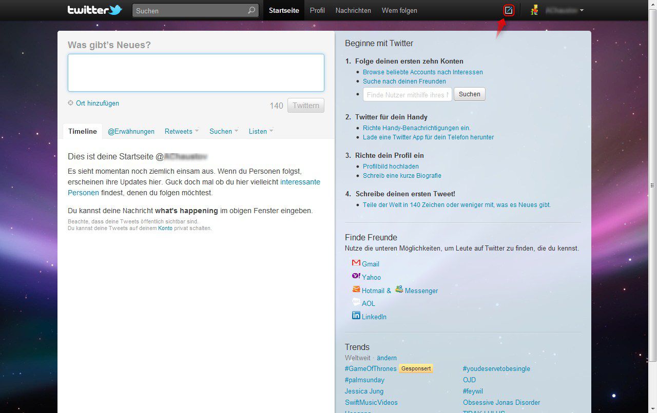657x413 pixels.
Task: Click the Profilbild hochladen link
Action: click(391, 167)
